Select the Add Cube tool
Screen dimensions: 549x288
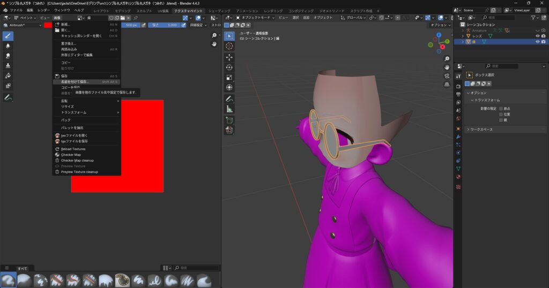click(229, 120)
